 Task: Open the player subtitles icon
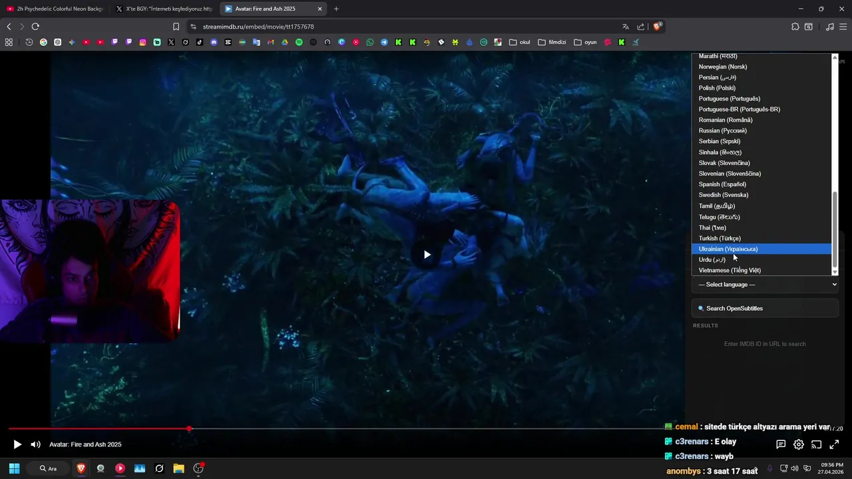coord(781,444)
